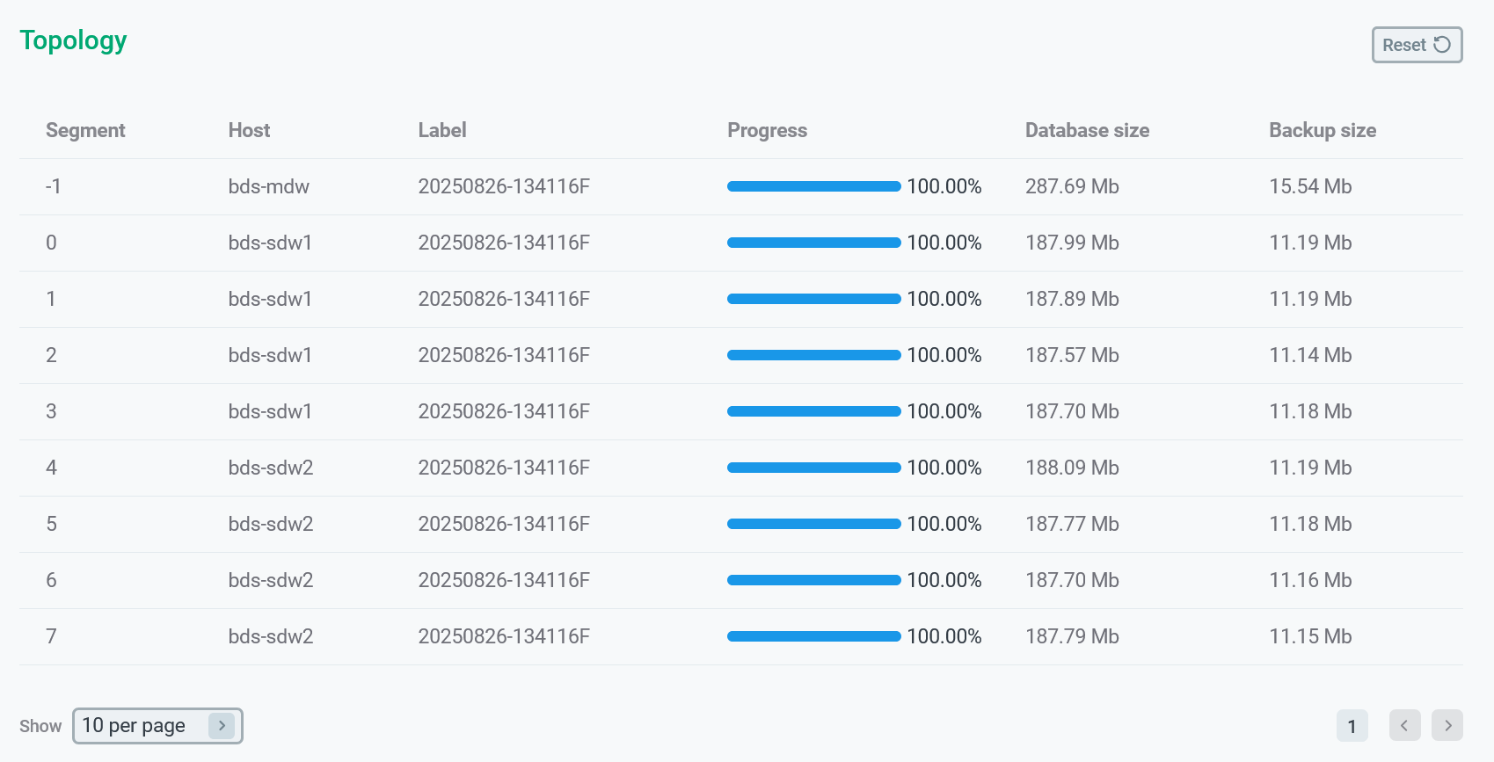Click the Segment column header
The width and height of the screenshot is (1494, 762).
85,130
